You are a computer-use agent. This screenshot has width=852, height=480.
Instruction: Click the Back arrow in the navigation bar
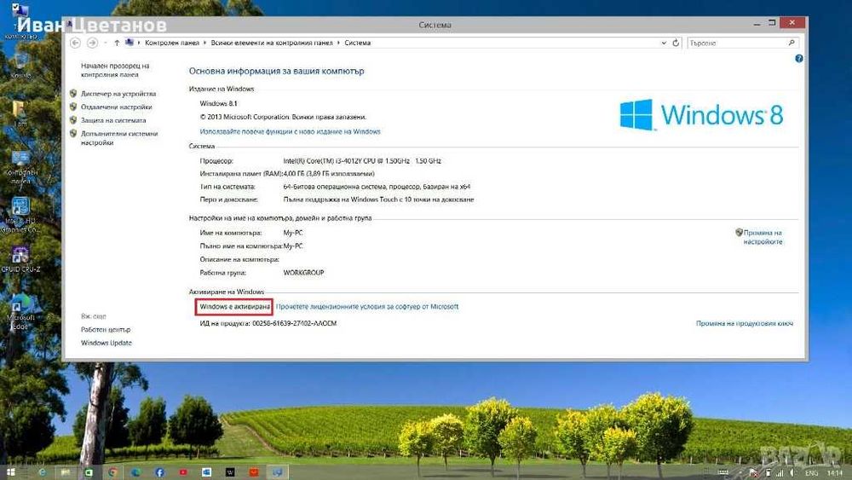pos(76,43)
